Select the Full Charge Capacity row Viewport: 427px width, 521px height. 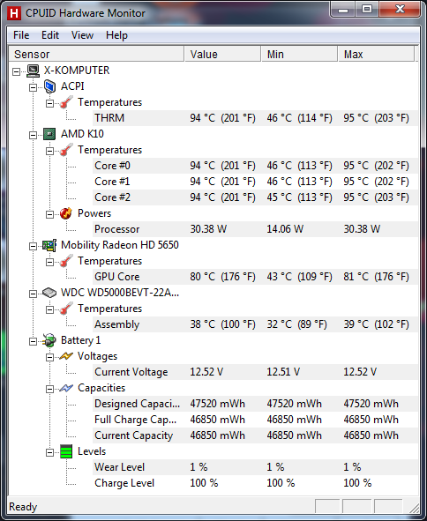pyautogui.click(x=255, y=420)
